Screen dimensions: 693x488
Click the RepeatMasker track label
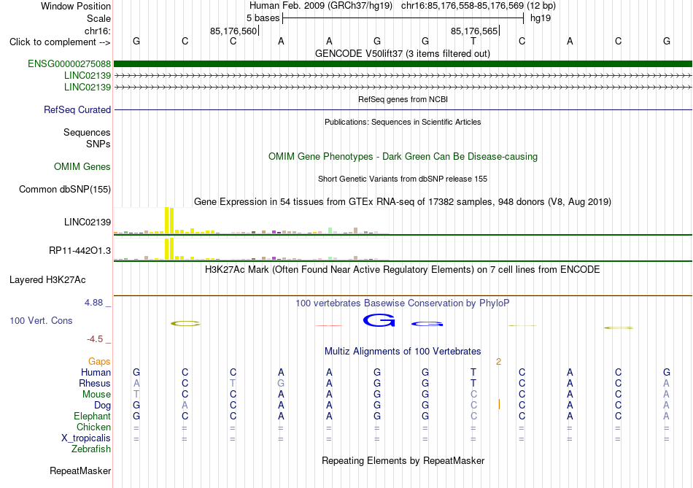[x=80, y=470]
